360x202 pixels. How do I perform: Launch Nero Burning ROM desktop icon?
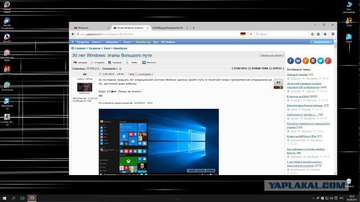[7, 55]
